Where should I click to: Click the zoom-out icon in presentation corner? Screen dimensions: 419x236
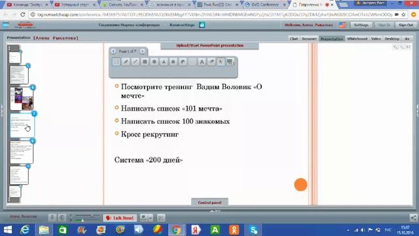pyautogui.click(x=401, y=47)
